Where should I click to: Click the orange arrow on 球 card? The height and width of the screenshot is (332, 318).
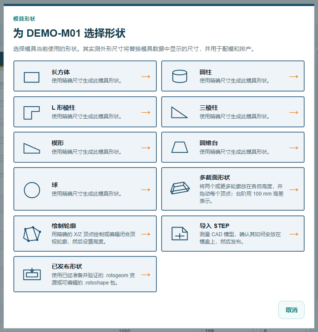(146, 190)
